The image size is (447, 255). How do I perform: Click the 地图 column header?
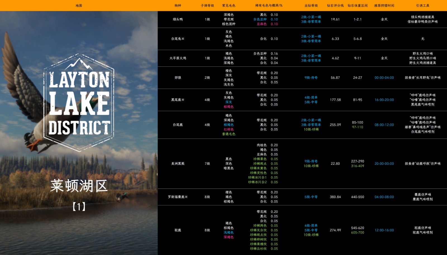79,6
